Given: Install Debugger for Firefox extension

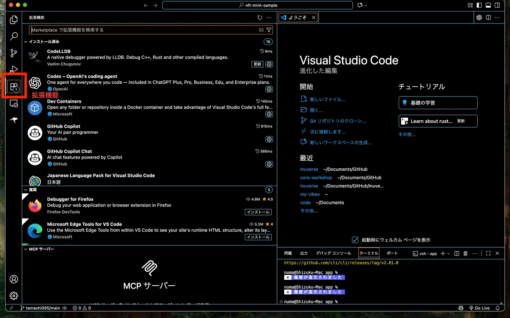Looking at the screenshot, I should pyautogui.click(x=258, y=212).
